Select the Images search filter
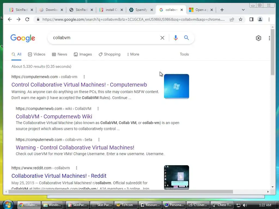This screenshot has width=279, height=209. tap(83, 54)
